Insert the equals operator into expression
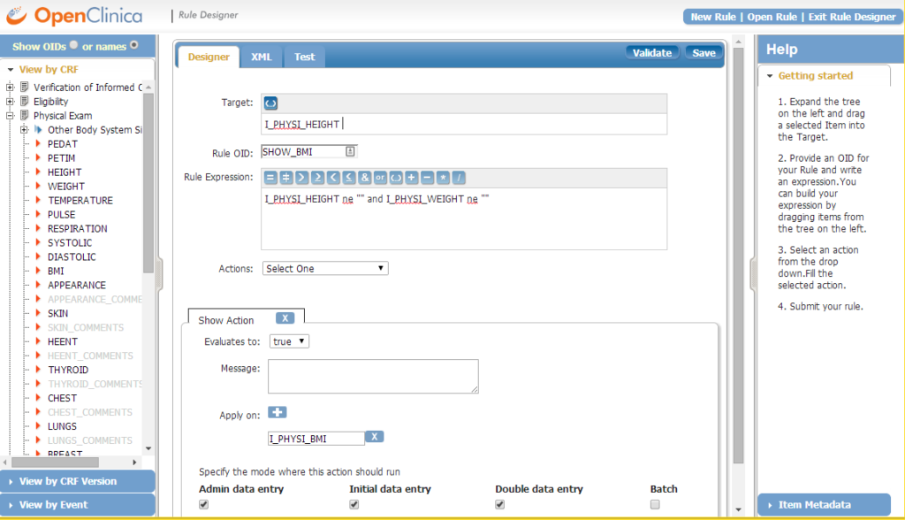The width and height of the screenshot is (905, 520). [x=271, y=177]
